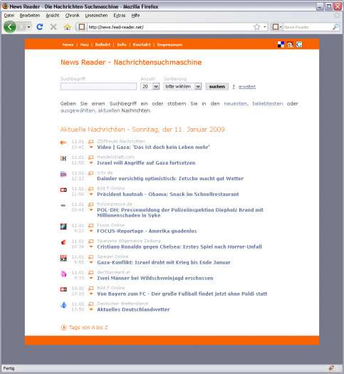Click the ZDFheute source logo icon
The height and width of the screenshot is (374, 344).
pos(63,142)
